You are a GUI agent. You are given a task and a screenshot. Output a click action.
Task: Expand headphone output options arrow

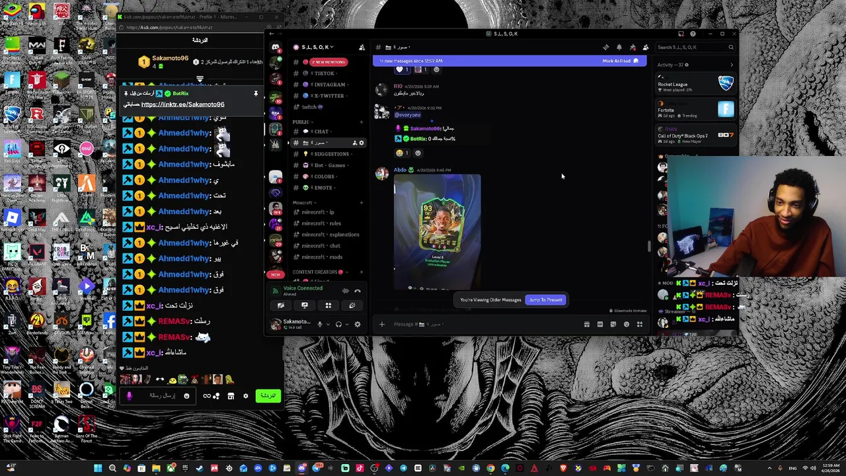click(346, 324)
